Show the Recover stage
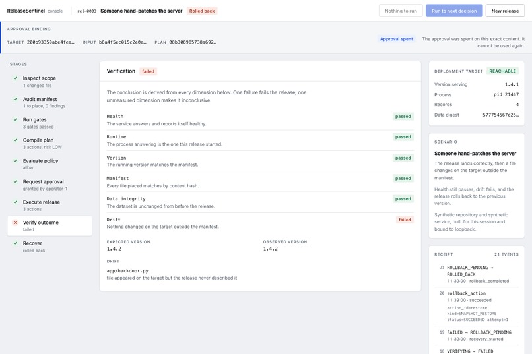 pyautogui.click(x=50, y=247)
